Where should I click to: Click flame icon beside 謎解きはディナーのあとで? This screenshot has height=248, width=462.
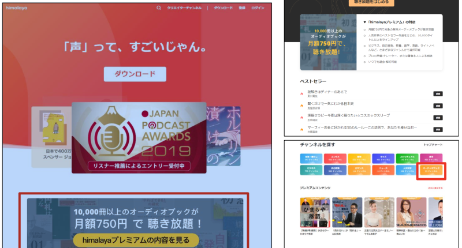(301, 94)
